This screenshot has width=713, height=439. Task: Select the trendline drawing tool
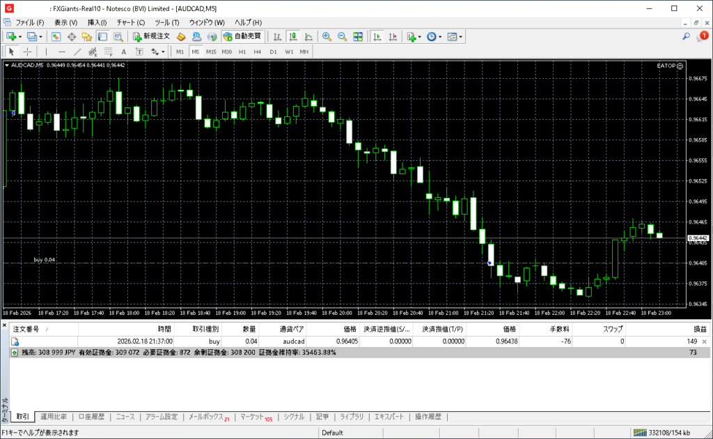coord(77,52)
